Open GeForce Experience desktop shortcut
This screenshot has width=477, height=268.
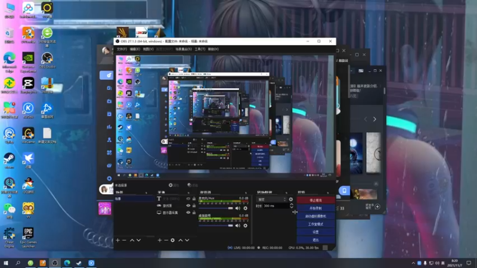click(28, 62)
